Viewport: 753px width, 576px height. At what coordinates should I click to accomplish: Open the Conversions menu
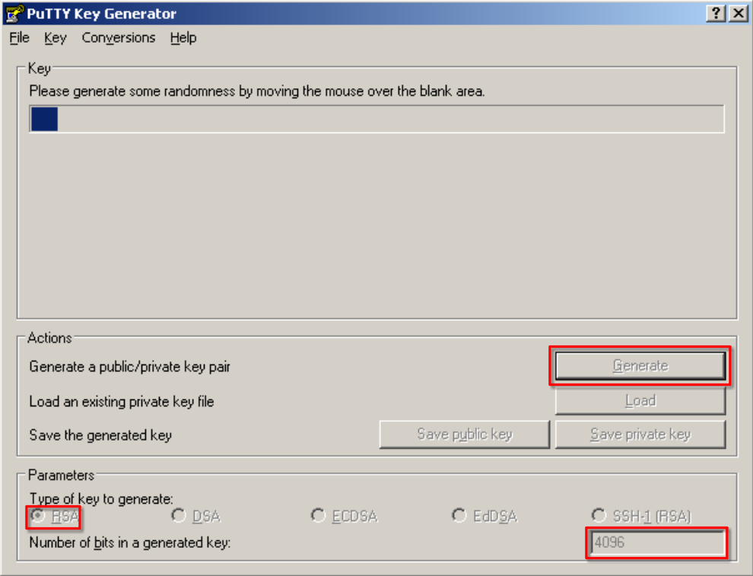click(x=119, y=37)
